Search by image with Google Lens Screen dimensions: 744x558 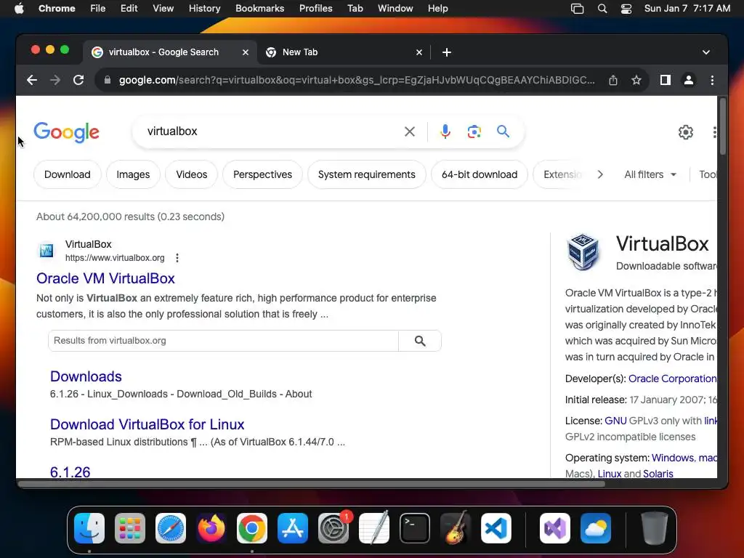click(x=474, y=132)
